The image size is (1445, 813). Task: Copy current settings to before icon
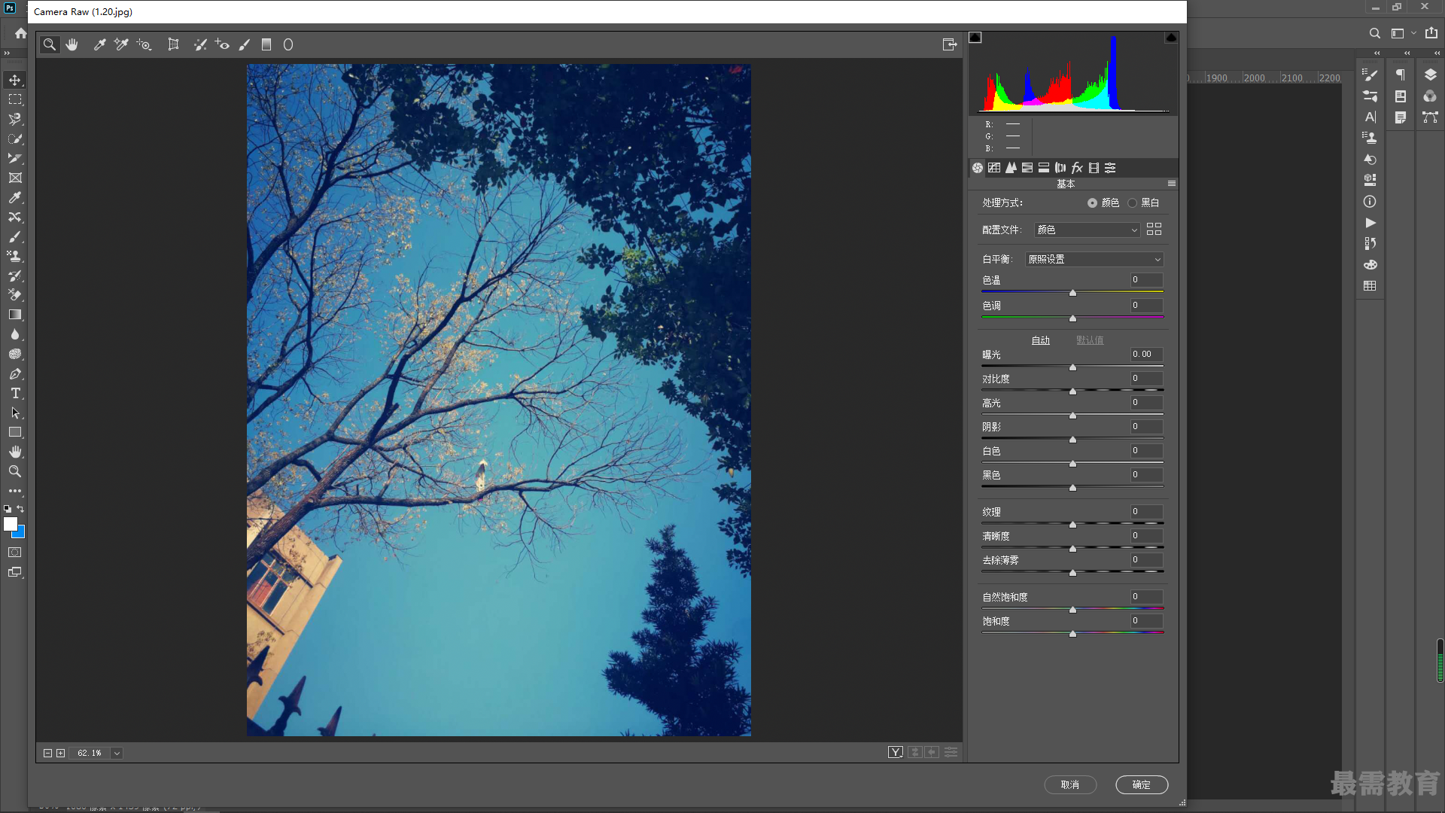(932, 752)
